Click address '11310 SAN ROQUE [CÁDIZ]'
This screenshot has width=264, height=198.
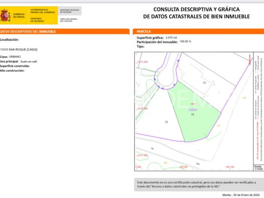[19, 50]
